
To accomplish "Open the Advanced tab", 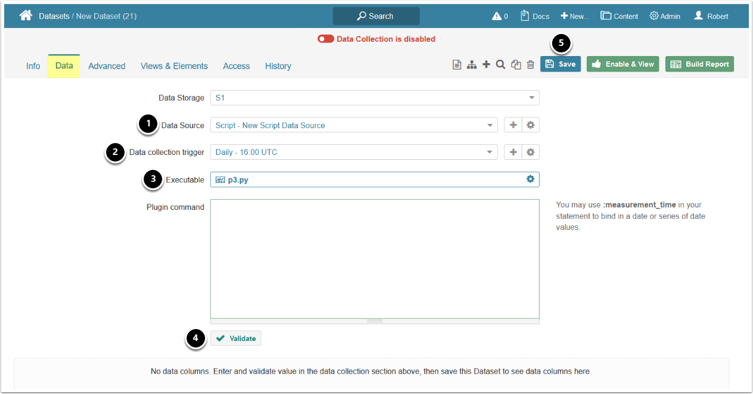I will pos(107,66).
